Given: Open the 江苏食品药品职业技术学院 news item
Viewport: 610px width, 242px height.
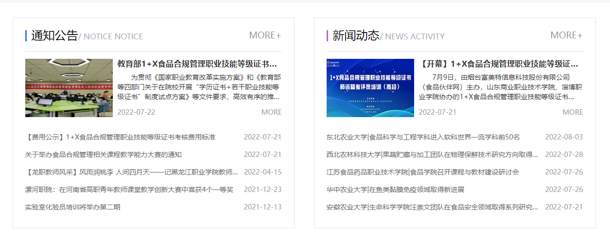Looking at the screenshot, I should point(422,172).
